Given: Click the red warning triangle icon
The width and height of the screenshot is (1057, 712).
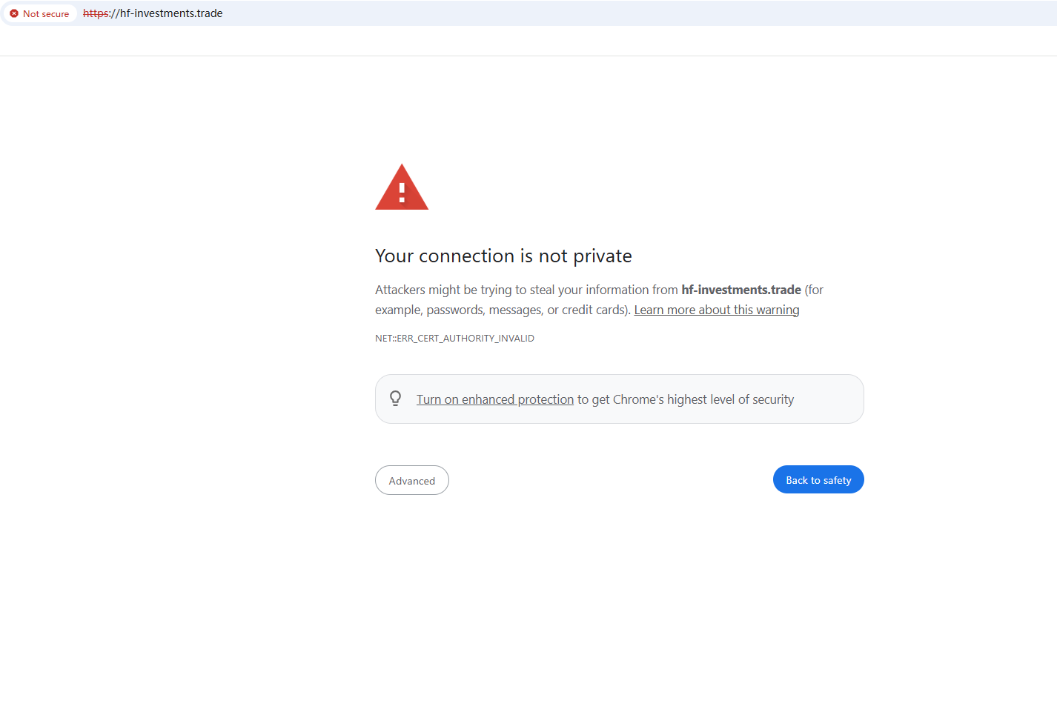Looking at the screenshot, I should point(402,188).
